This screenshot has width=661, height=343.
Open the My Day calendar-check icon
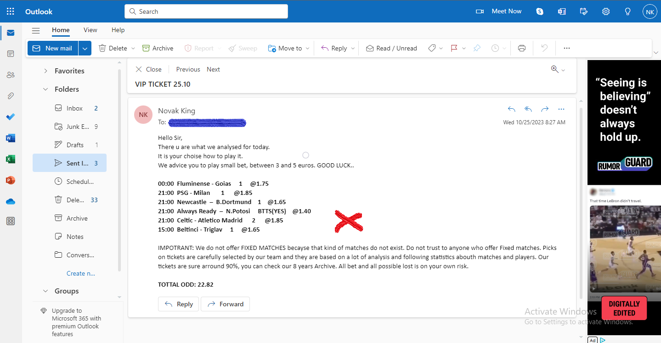584,11
